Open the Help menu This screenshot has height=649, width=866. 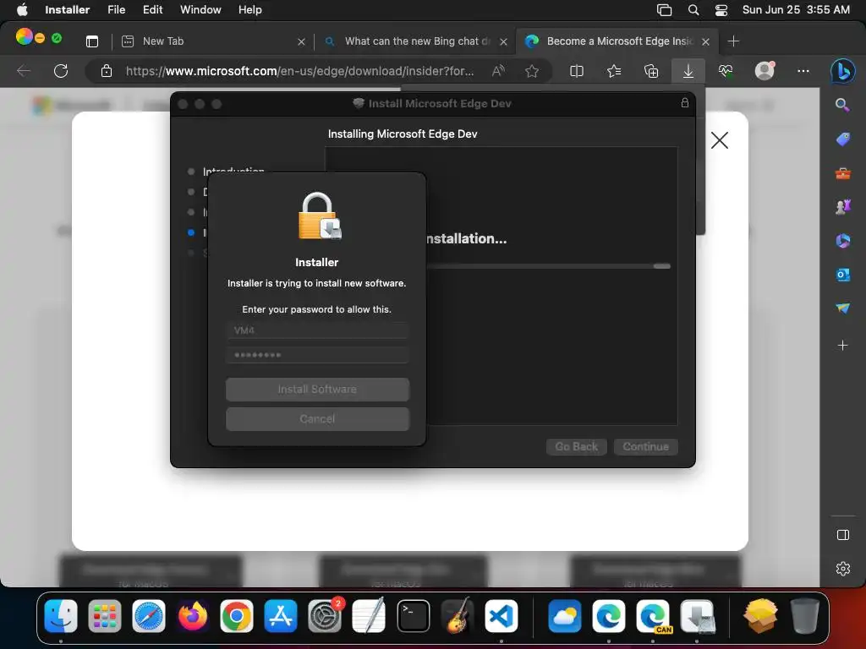click(250, 9)
